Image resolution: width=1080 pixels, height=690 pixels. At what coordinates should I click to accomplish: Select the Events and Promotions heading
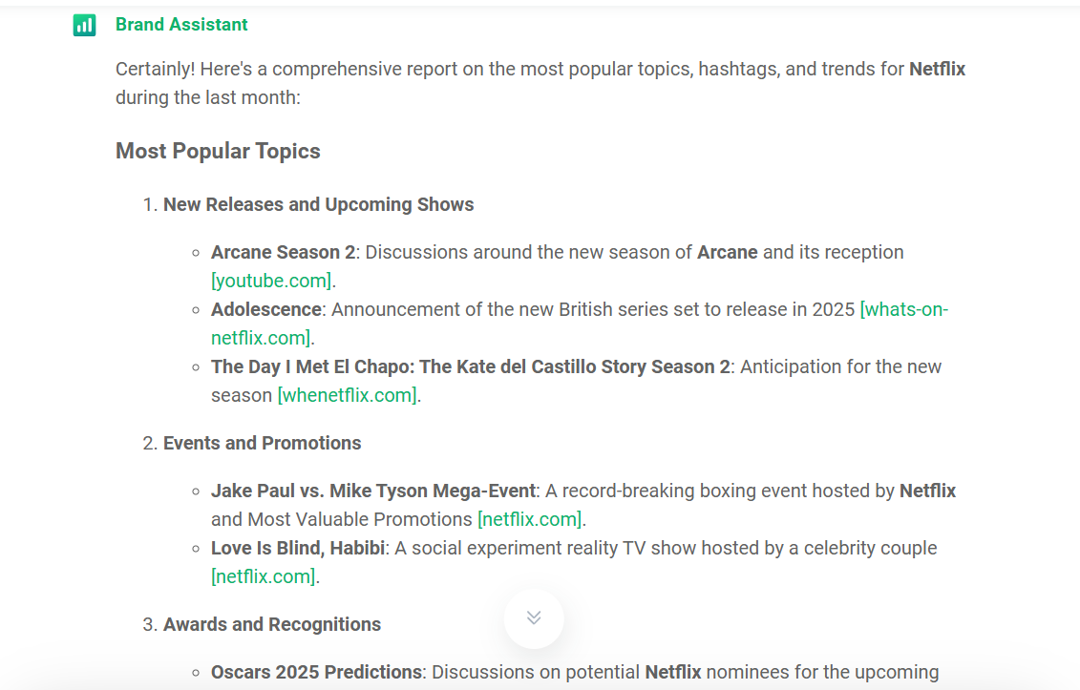pyautogui.click(x=262, y=443)
